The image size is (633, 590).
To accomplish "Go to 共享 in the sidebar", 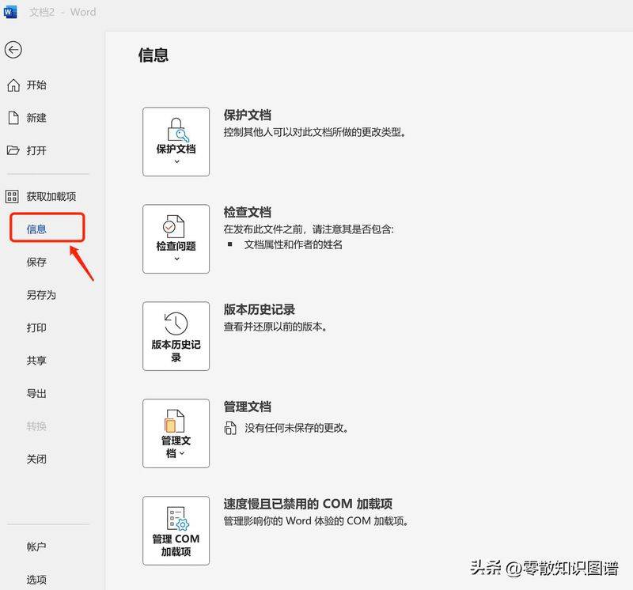I will tap(36, 361).
